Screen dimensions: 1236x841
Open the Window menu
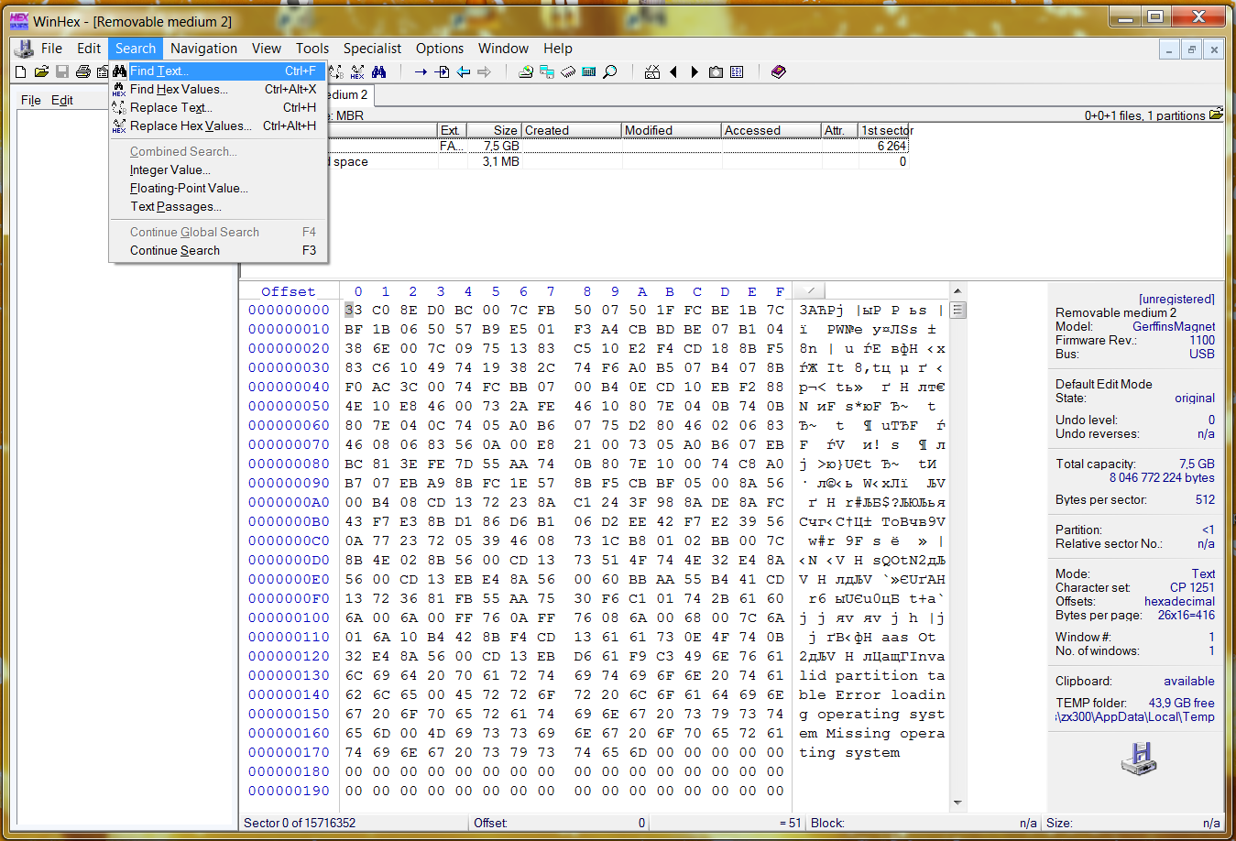[x=503, y=49]
